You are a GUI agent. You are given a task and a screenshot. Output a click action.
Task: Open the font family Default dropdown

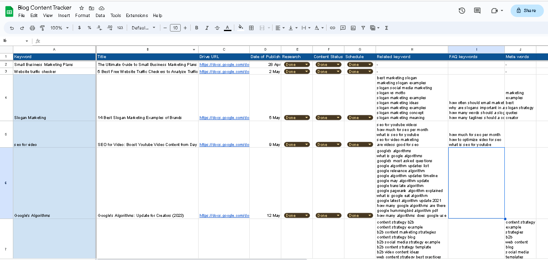pyautogui.click(x=143, y=28)
